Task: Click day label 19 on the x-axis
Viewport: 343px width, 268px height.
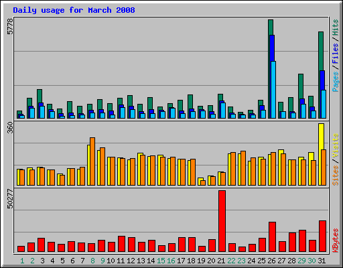Action: [201, 261]
